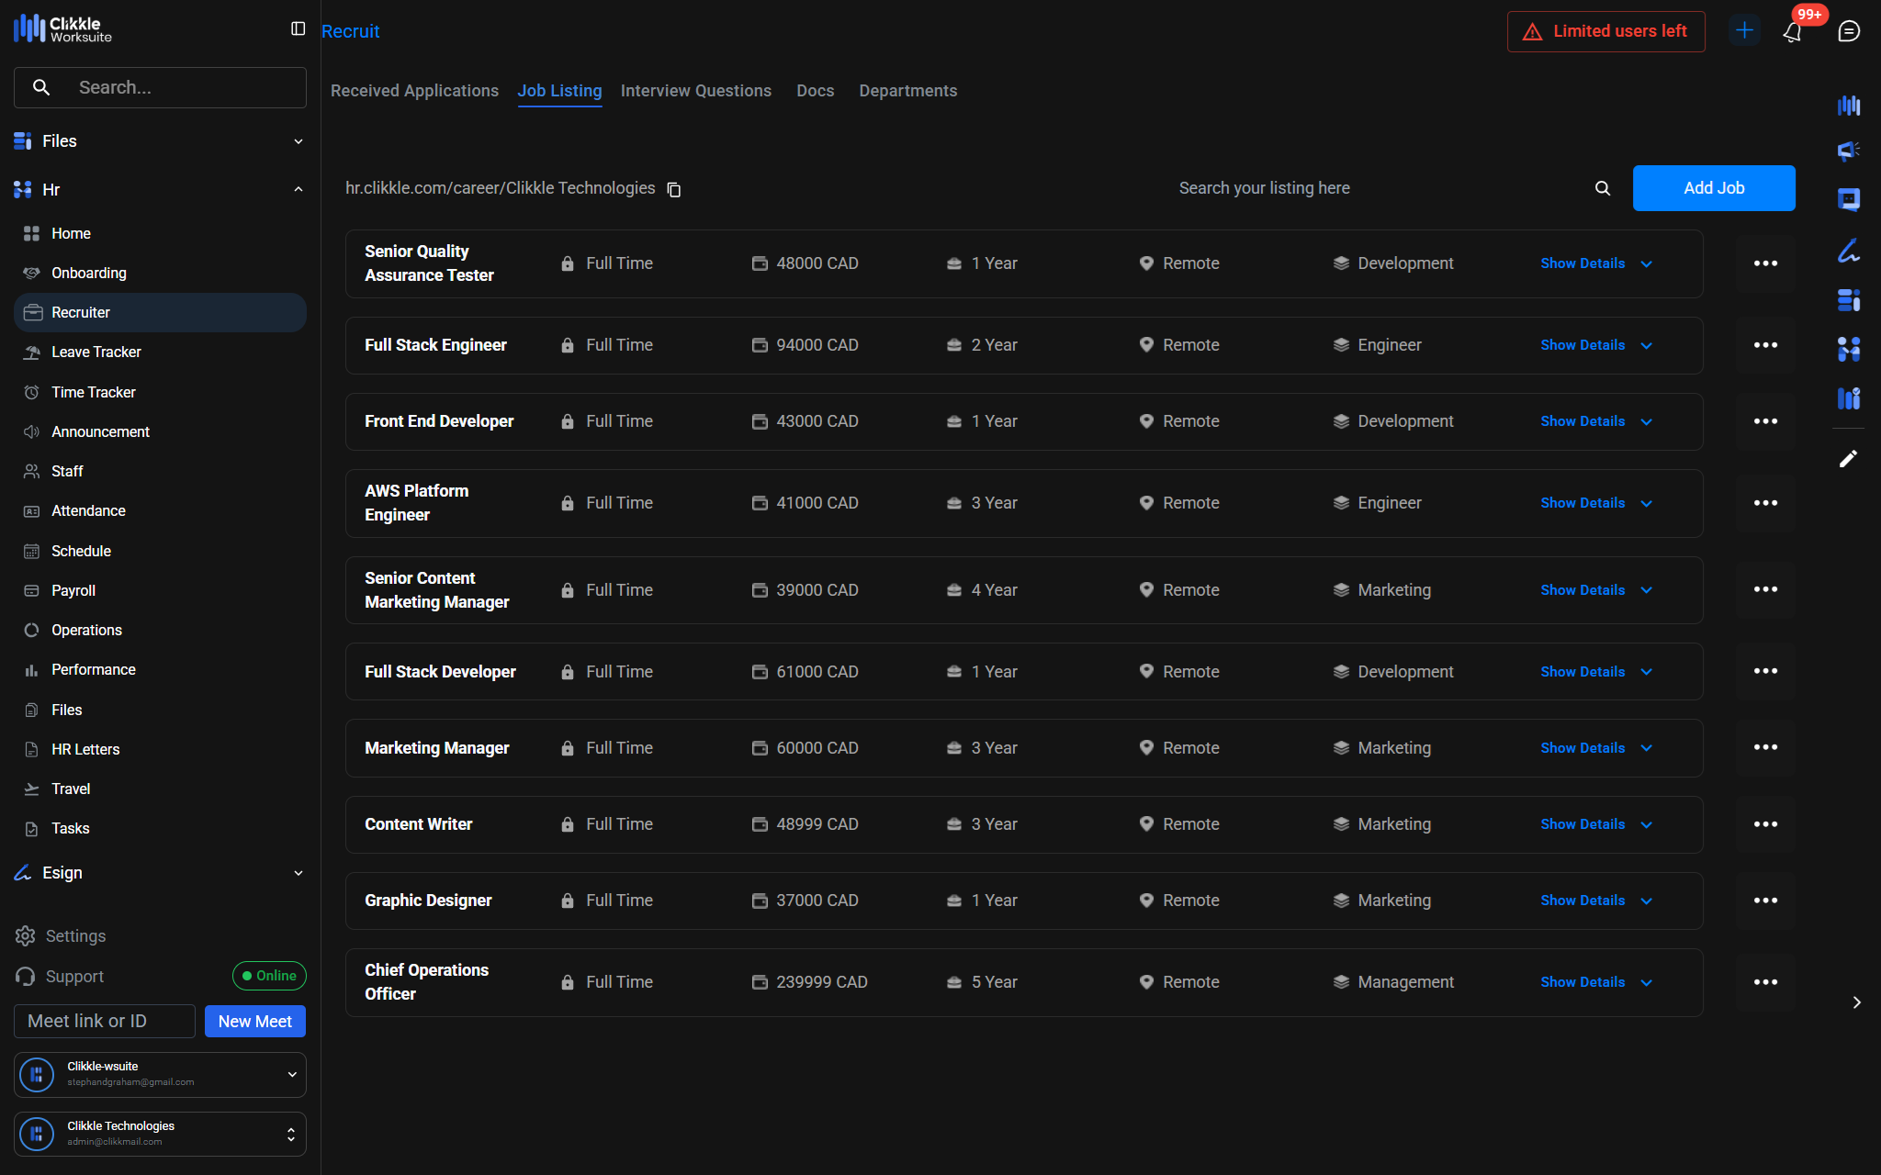The image size is (1881, 1175).
Task: Open three-dot menu for Full Stack Engineer
Action: [x=1765, y=345]
